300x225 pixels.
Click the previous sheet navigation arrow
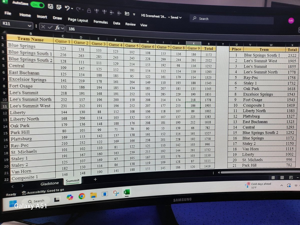click(x=13, y=186)
